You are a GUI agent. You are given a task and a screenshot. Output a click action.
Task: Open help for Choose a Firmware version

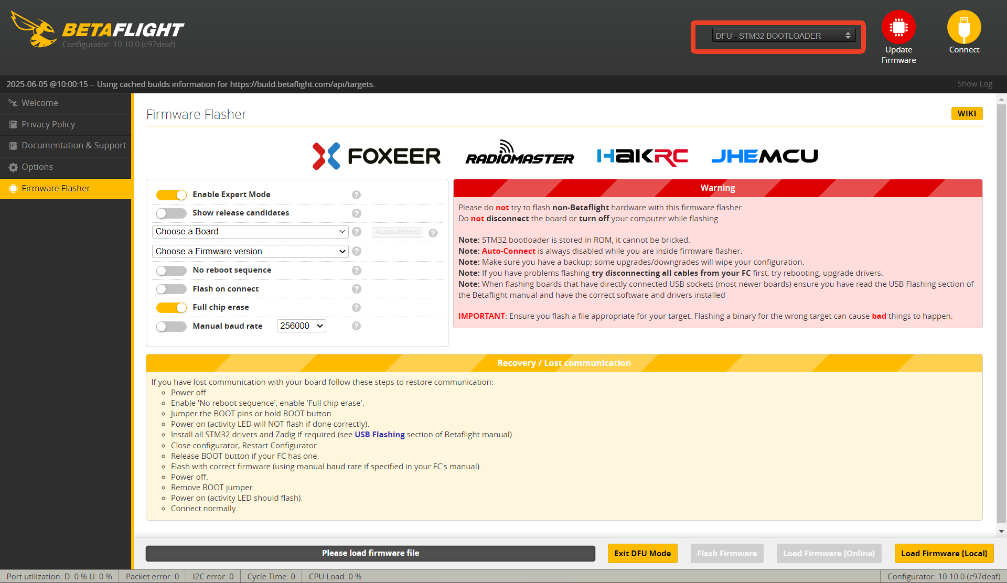point(357,251)
